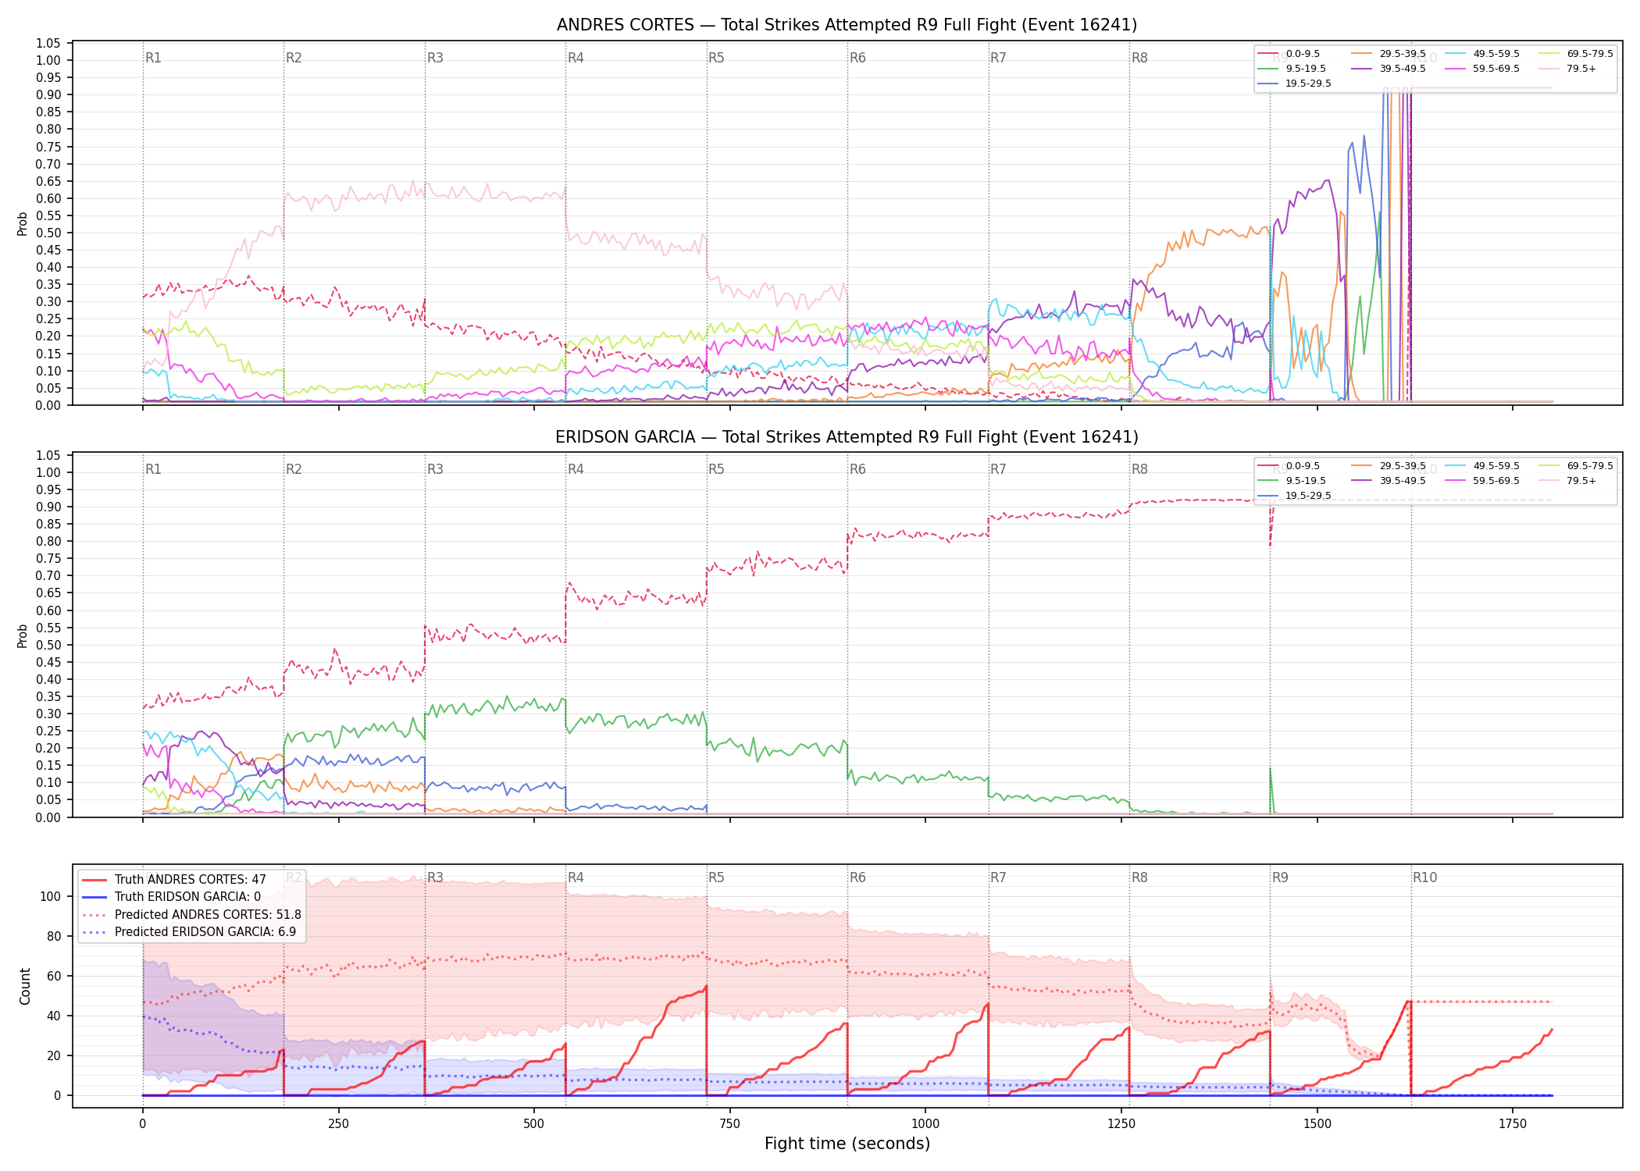This screenshot has width=1640, height=1171.
Task: Click Truth ANDRES CORTES: 47 legend entry
Action: coord(174,880)
